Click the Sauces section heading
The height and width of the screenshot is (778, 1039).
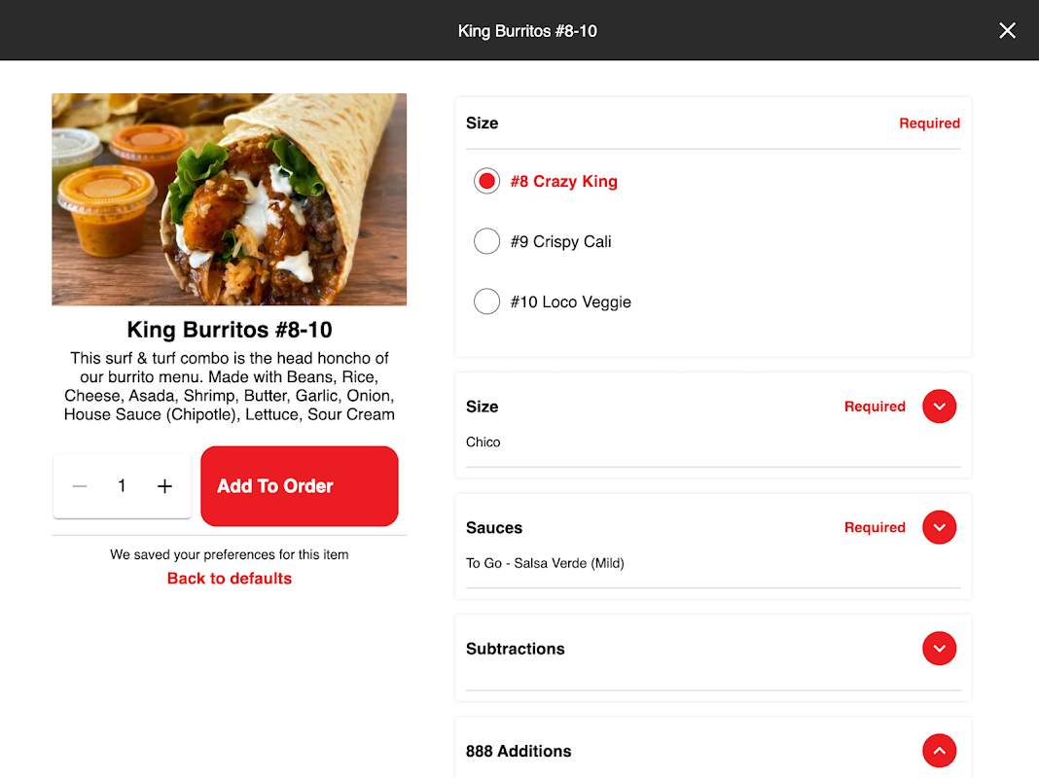point(493,528)
